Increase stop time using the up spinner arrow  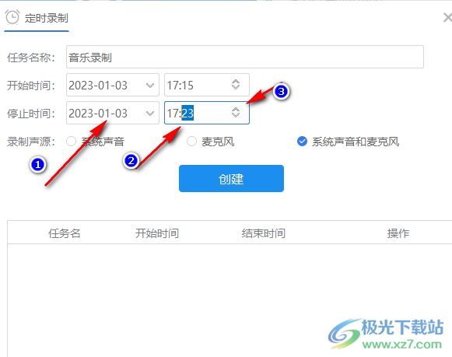[236, 110]
